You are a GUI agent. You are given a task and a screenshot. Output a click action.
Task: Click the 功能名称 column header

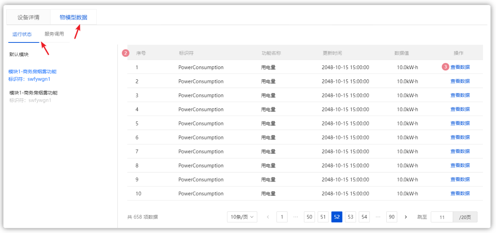click(x=271, y=53)
